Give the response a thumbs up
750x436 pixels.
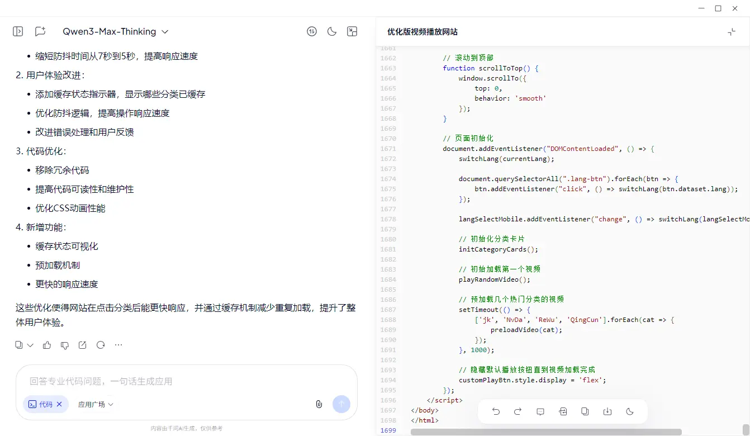pos(47,345)
